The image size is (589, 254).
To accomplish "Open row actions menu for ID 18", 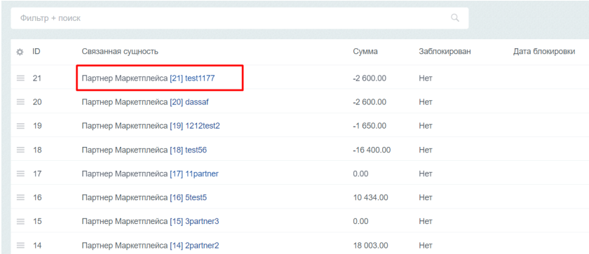I will pos(20,150).
